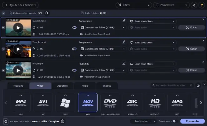The image size is (207, 126).
Task: Expand Temple subtitles dropdown Sans sous-titres
Action: point(152,42)
